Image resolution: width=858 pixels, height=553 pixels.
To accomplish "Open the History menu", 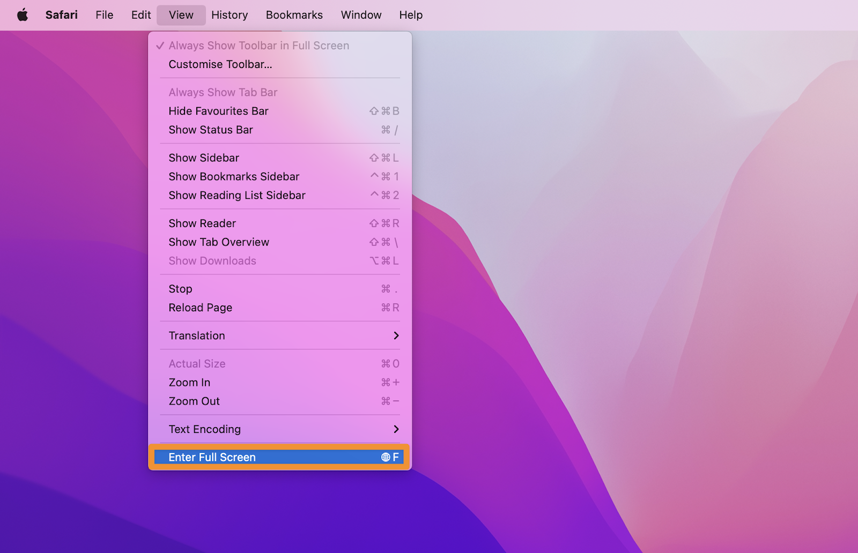I will [x=229, y=14].
